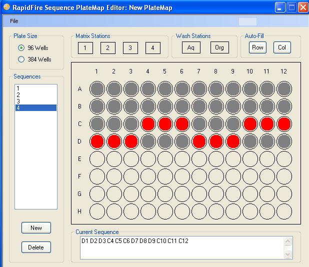309x267 pixels.
Task: Toggle gray well D11
Action: click(x=267, y=141)
